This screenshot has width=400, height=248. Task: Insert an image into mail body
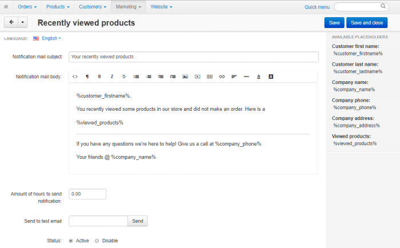tap(185, 77)
